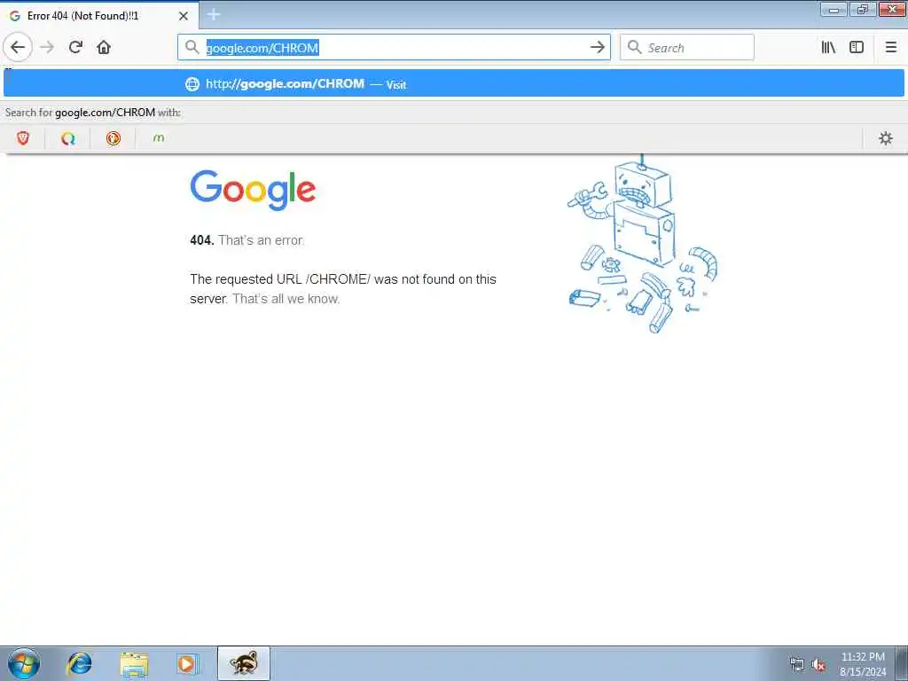
Task: Open the Windows Start menu
Action: [x=24, y=663]
